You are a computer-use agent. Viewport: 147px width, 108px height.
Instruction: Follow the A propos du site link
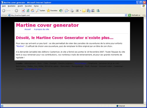tap(41, 29)
